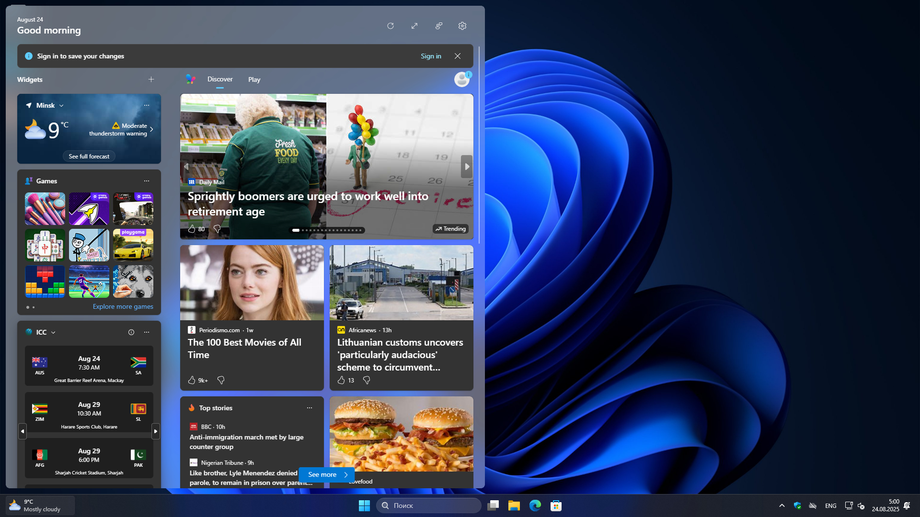Click the taskbar search box
The width and height of the screenshot is (920, 517).
429,506
